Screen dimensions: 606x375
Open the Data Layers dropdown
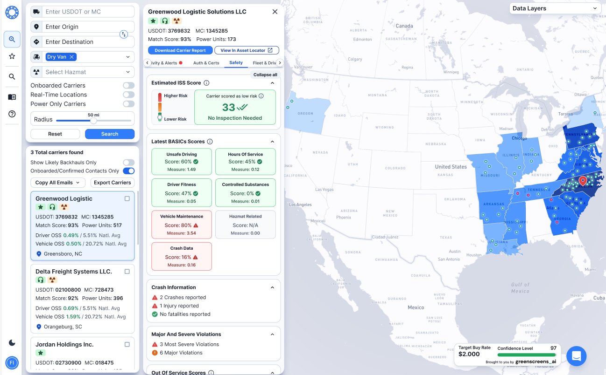(555, 8)
